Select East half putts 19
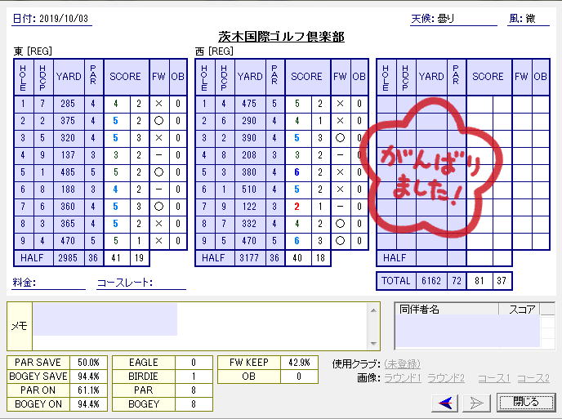The height and width of the screenshot is (419, 562). pyautogui.click(x=140, y=258)
